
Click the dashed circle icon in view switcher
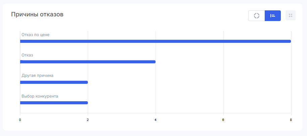(x=256, y=16)
